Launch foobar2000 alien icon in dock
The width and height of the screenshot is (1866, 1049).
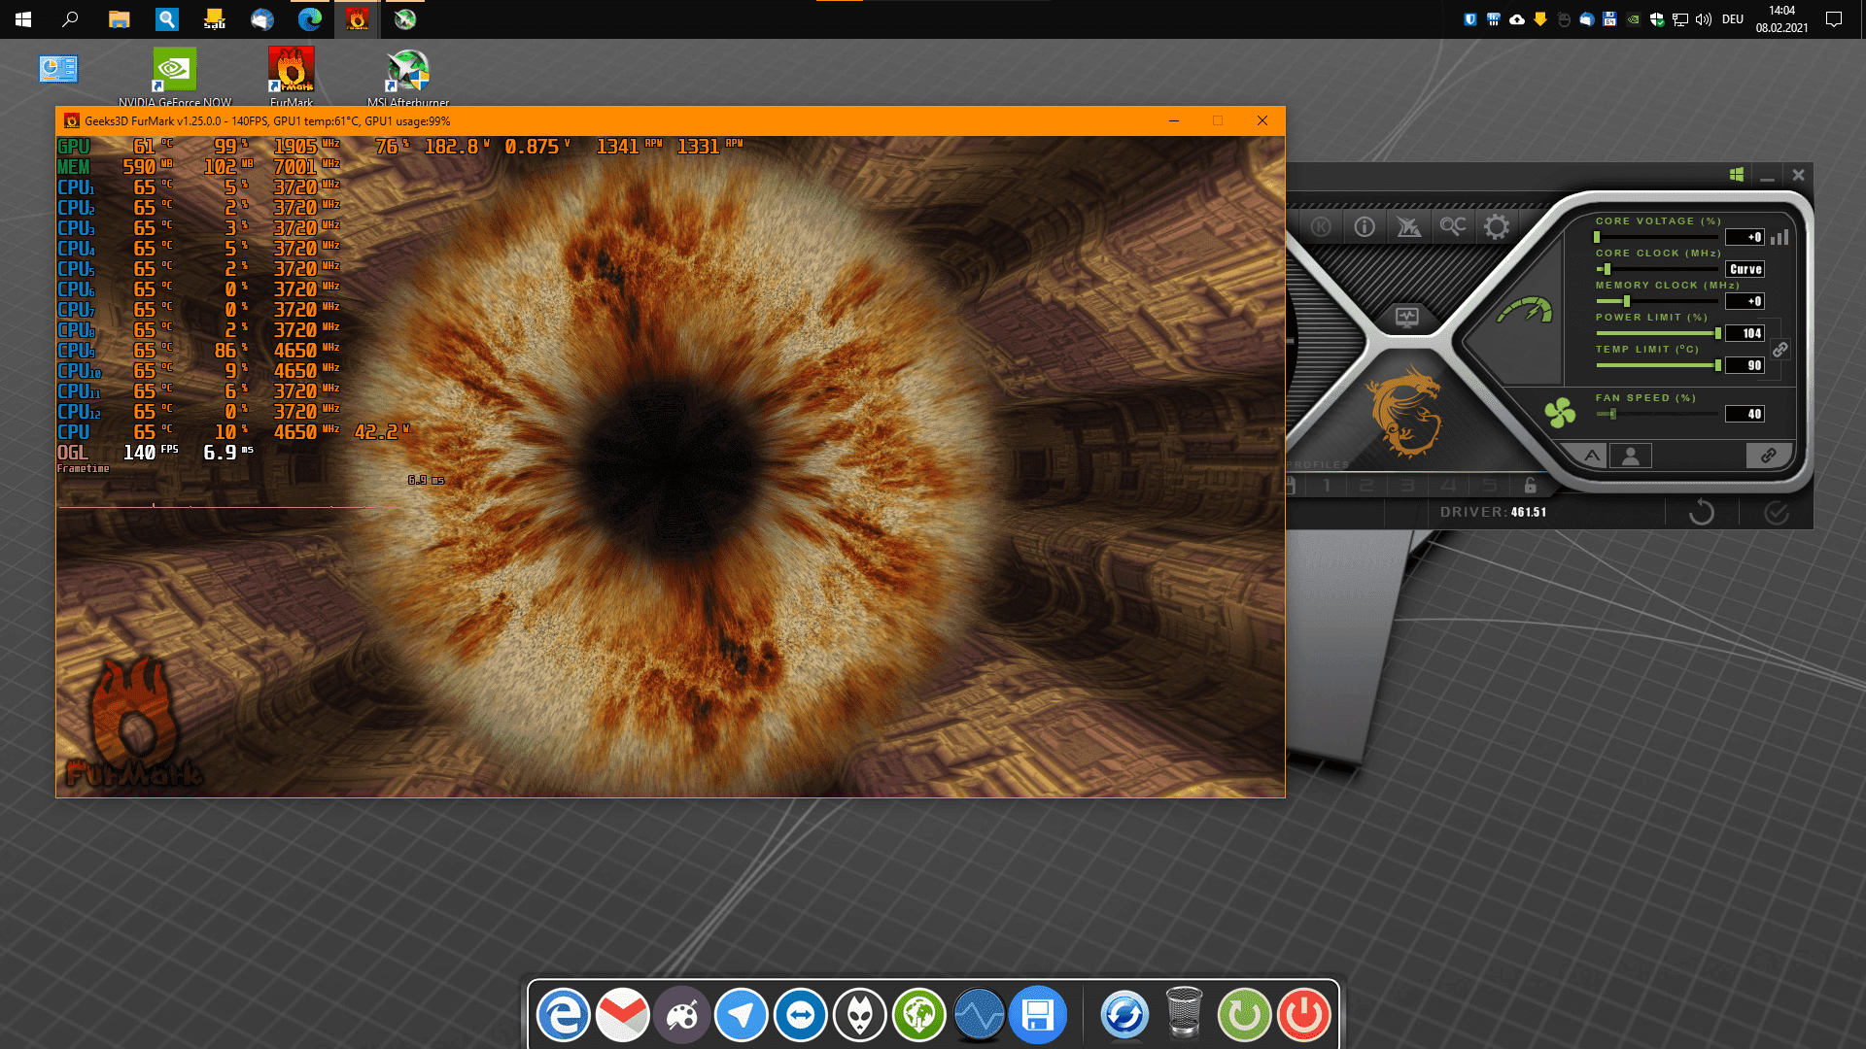(860, 1015)
